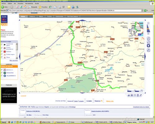Click Desplegar todos los mapas link

(141, 107)
